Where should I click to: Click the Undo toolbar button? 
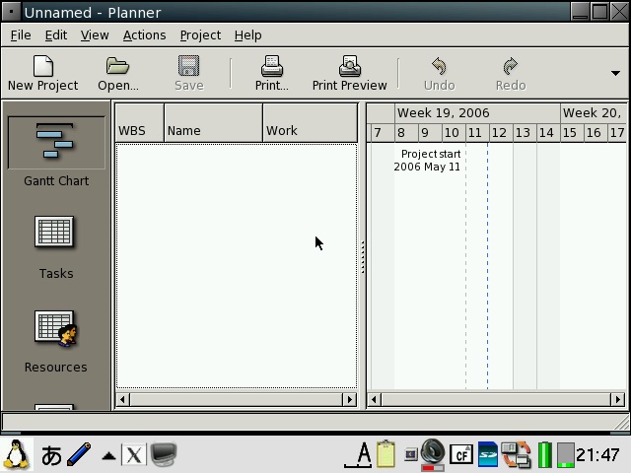[x=439, y=73]
